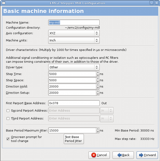Increase Step Time with up arrow
160x161 pixels.
coord(98,72)
